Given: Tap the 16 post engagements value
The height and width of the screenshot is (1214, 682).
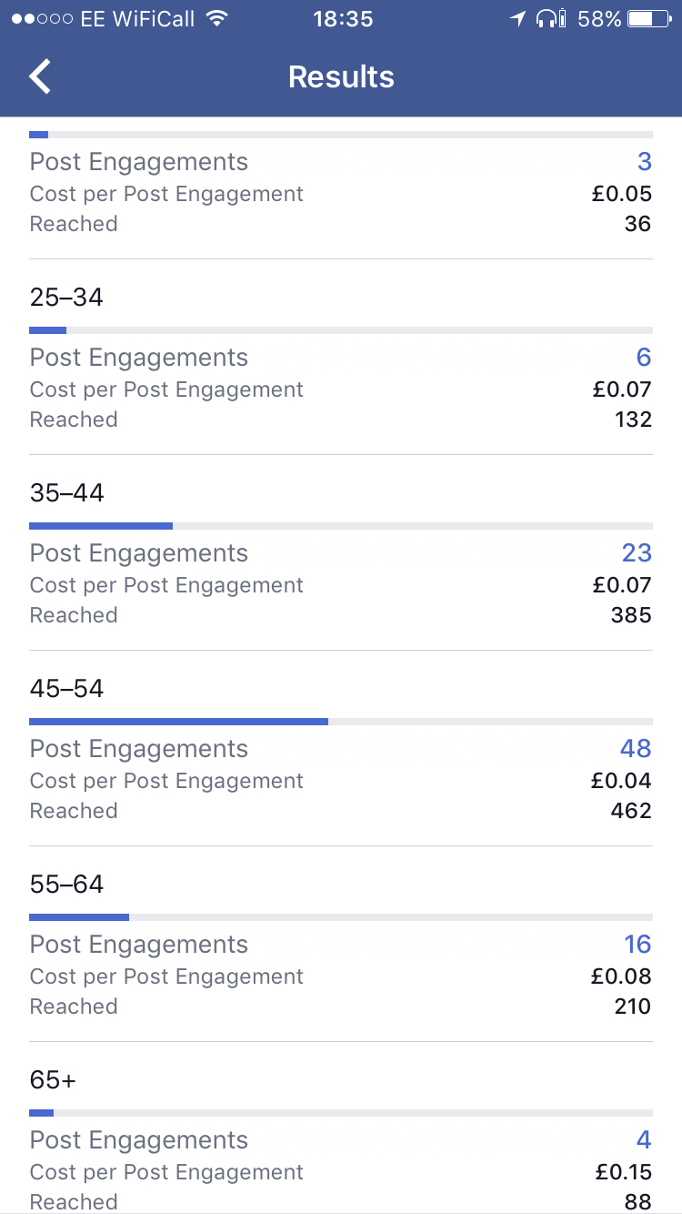Looking at the screenshot, I should [x=637, y=945].
